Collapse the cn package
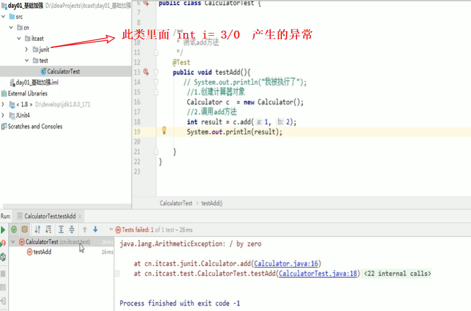471x311 pixels. click(11, 27)
